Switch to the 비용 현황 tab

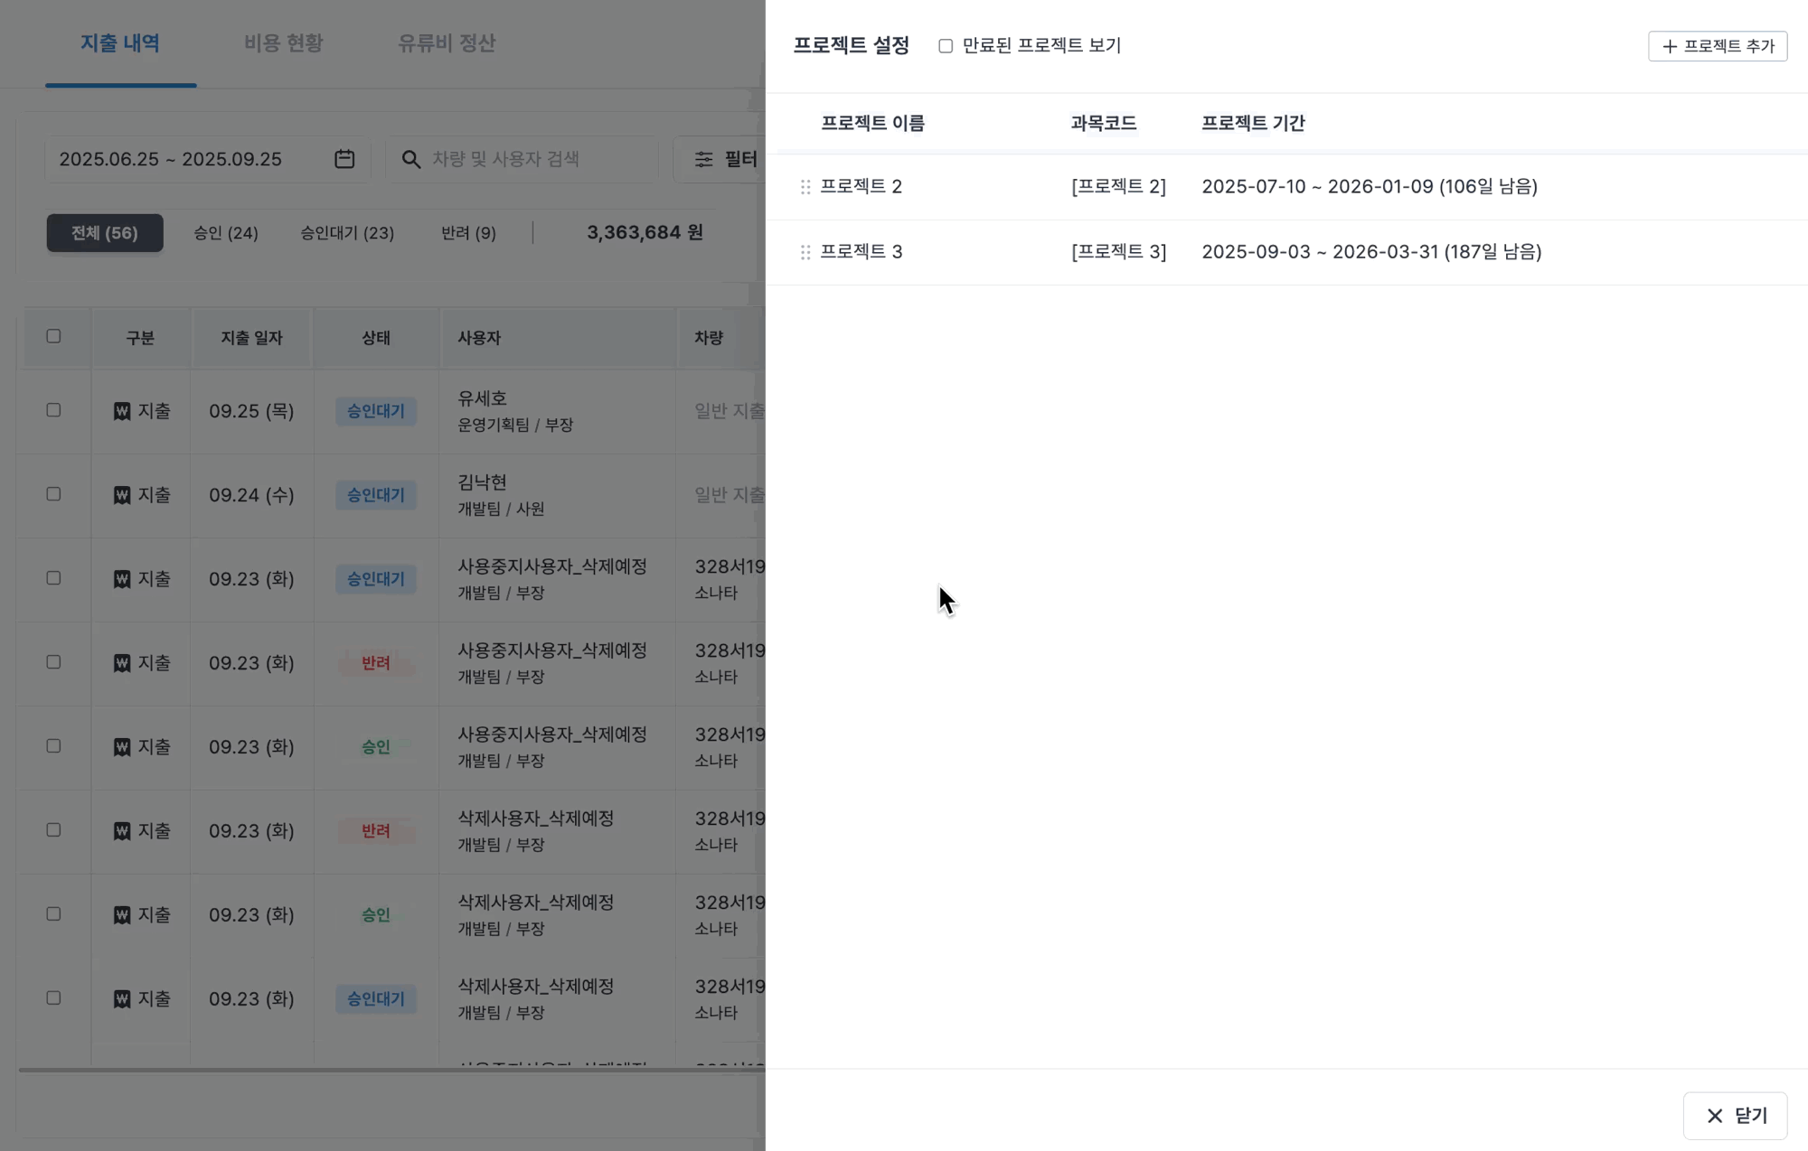(x=283, y=43)
